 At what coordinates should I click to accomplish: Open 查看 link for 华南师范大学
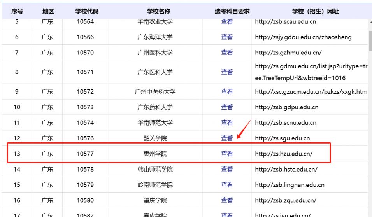[x=227, y=122]
